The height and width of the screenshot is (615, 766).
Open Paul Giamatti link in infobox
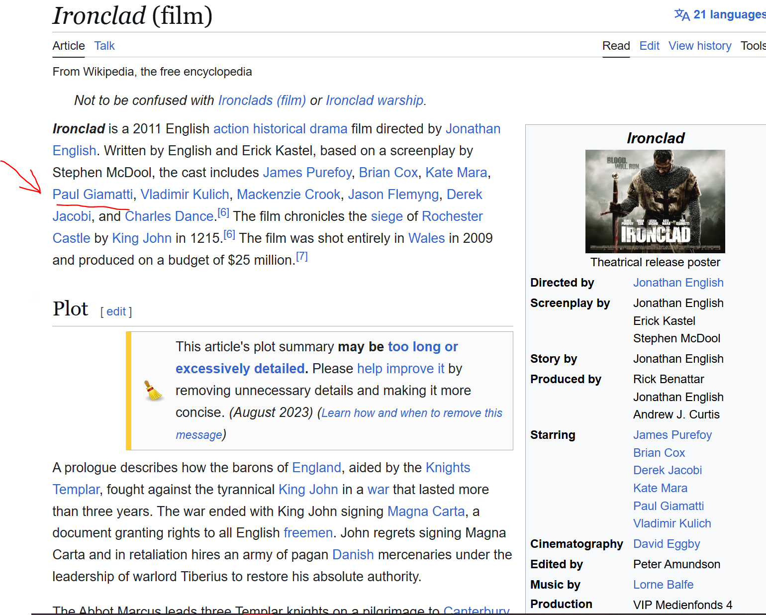[x=669, y=506]
